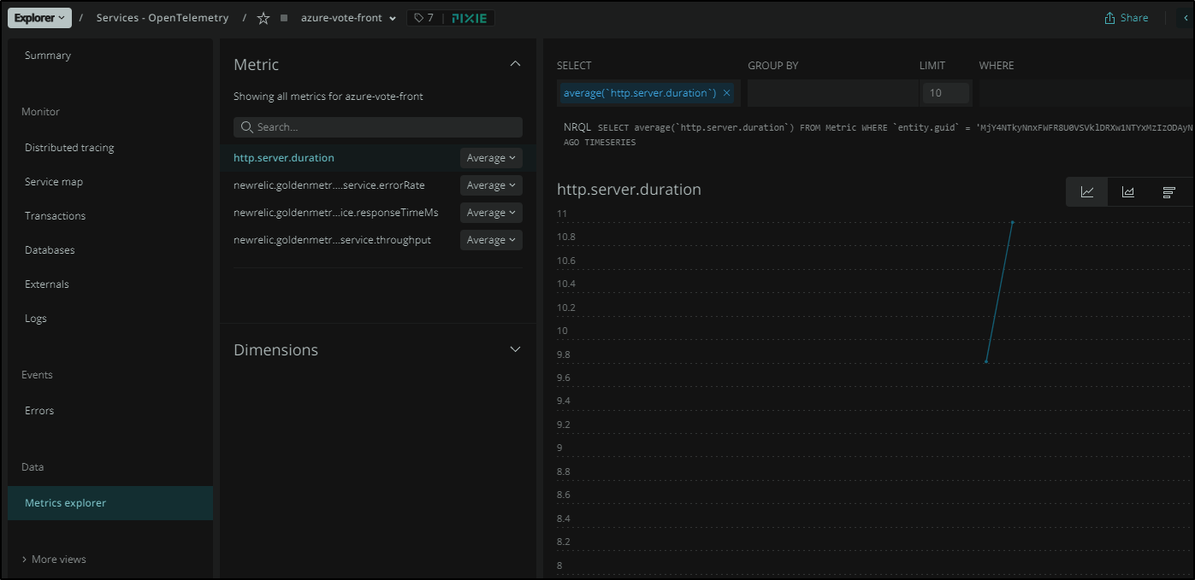Click the LIMIT field showing 10
The image size is (1195, 580).
click(x=945, y=93)
